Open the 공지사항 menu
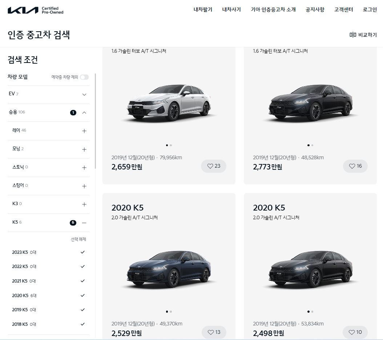383x340 pixels. tap(315, 9)
